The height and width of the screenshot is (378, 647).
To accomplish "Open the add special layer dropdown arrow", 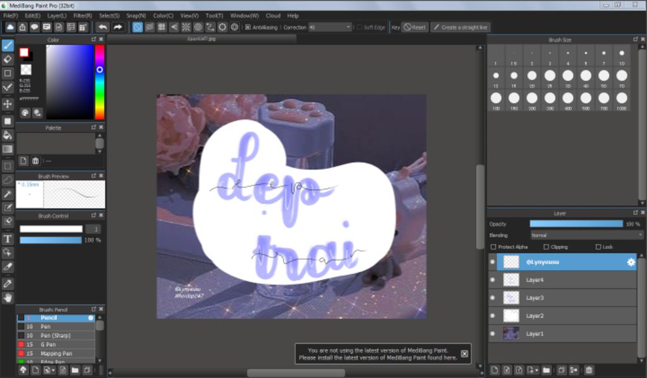I will click(536, 370).
